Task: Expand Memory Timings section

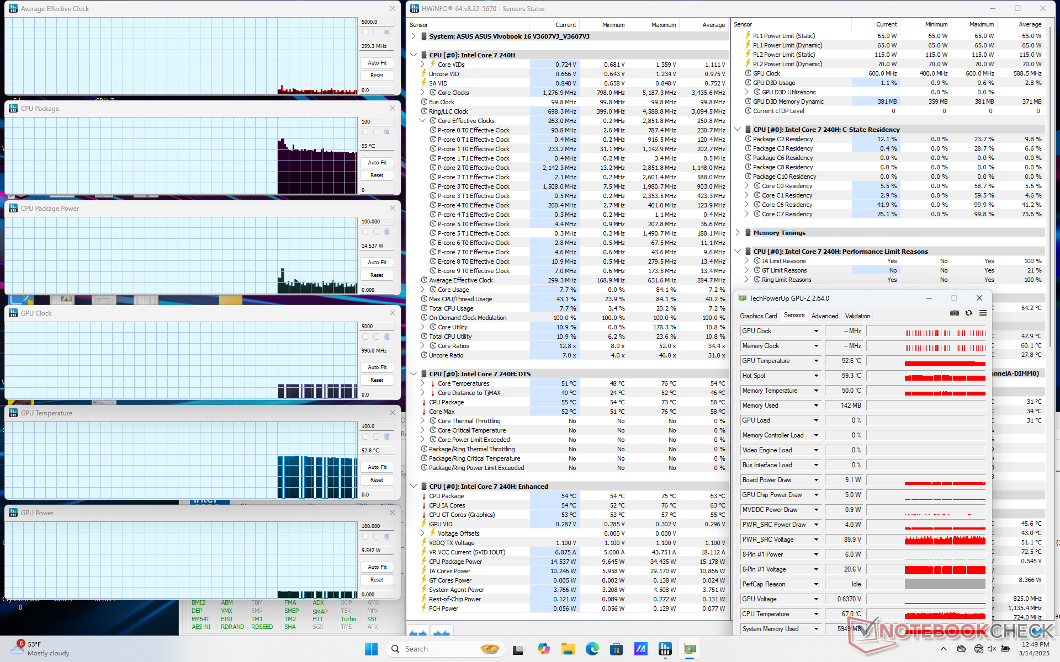Action: coord(738,233)
